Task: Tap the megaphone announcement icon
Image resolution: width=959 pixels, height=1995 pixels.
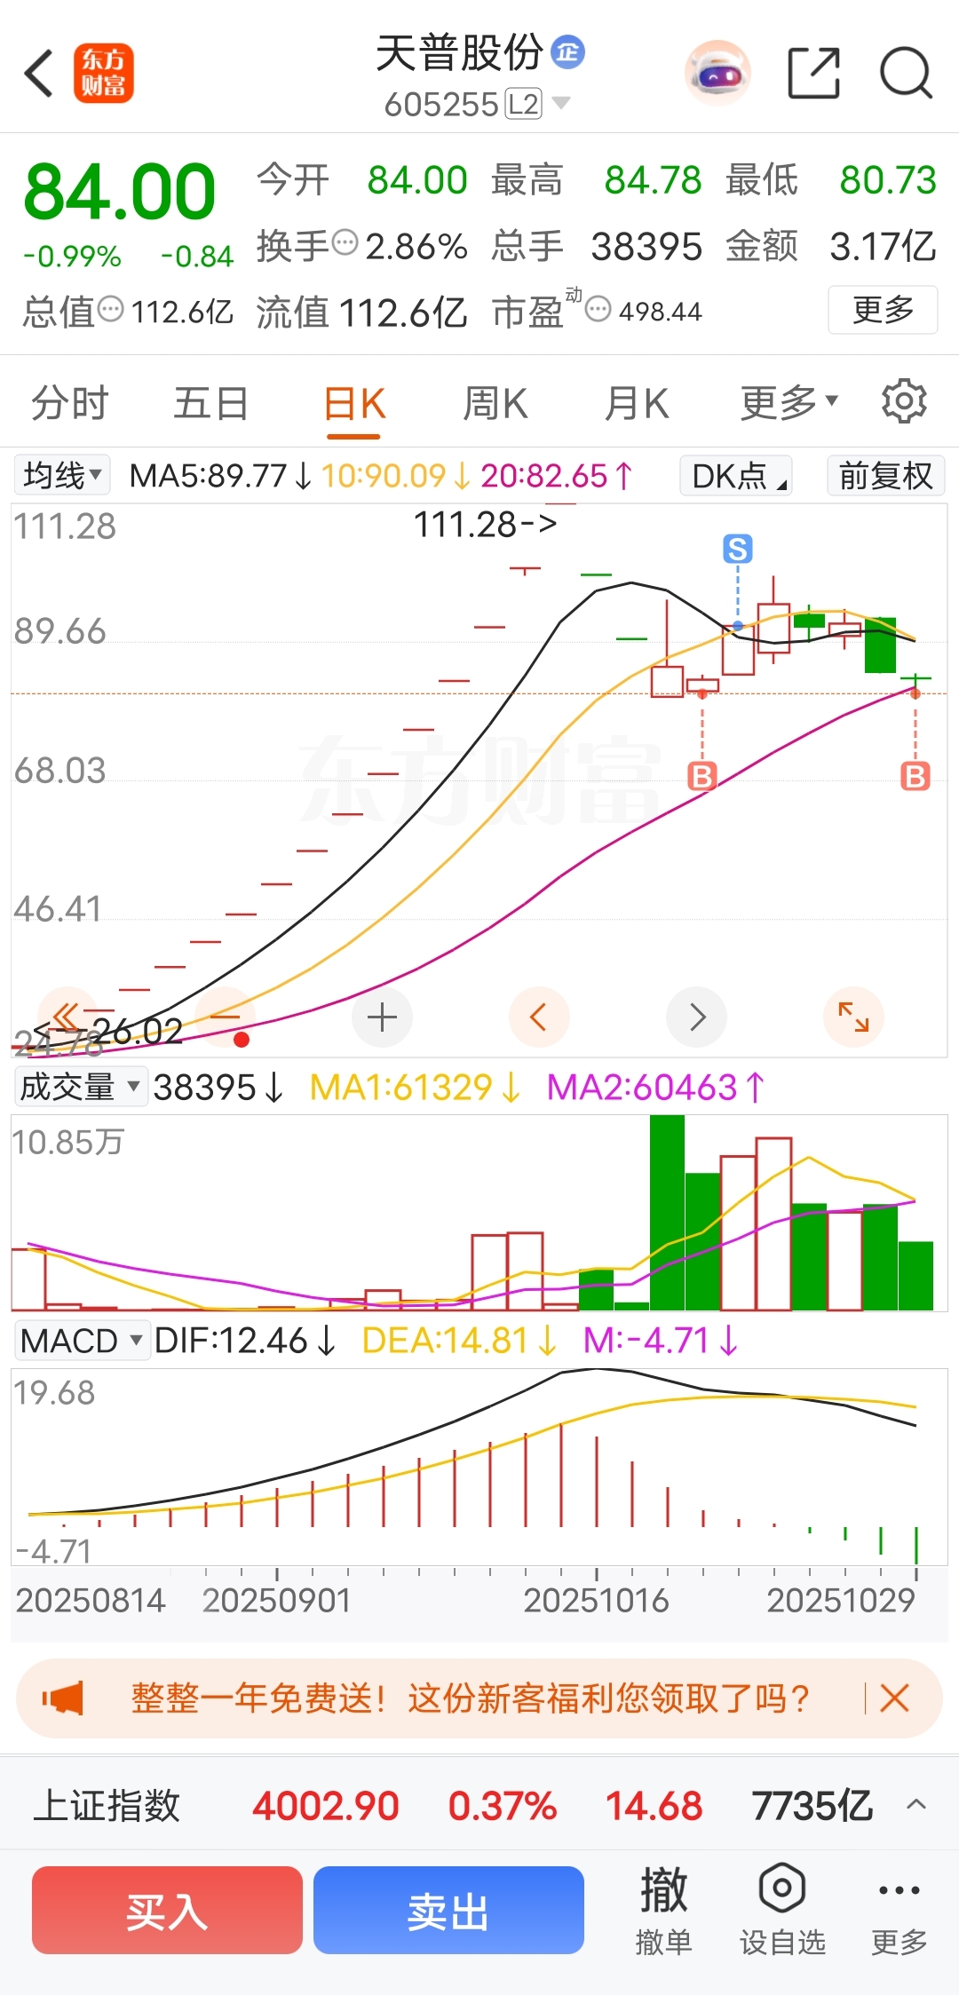Action: coord(63,1698)
